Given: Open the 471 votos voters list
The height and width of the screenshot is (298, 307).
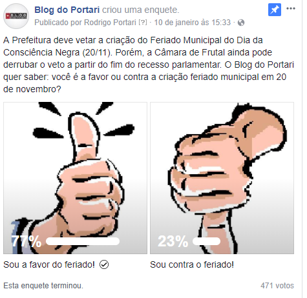Looking at the screenshot, I should coord(277,286).
